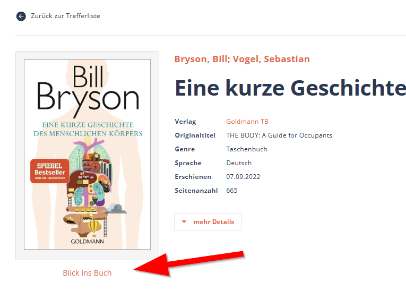
Task: Click the "Verlag" field label
Action: 185,122
